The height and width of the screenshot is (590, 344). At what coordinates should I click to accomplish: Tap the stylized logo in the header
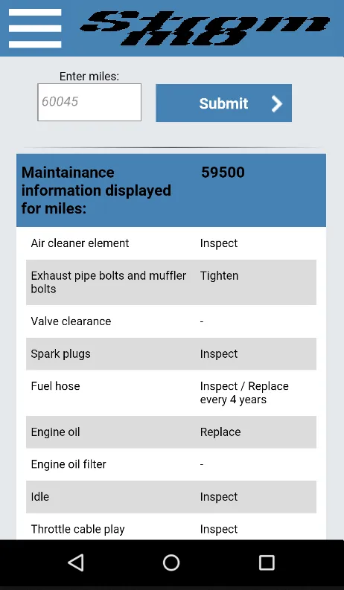pyautogui.click(x=204, y=28)
